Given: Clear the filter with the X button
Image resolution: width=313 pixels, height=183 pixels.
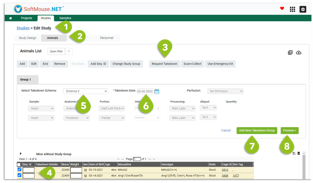Looking at the screenshot, I should 69,51.
